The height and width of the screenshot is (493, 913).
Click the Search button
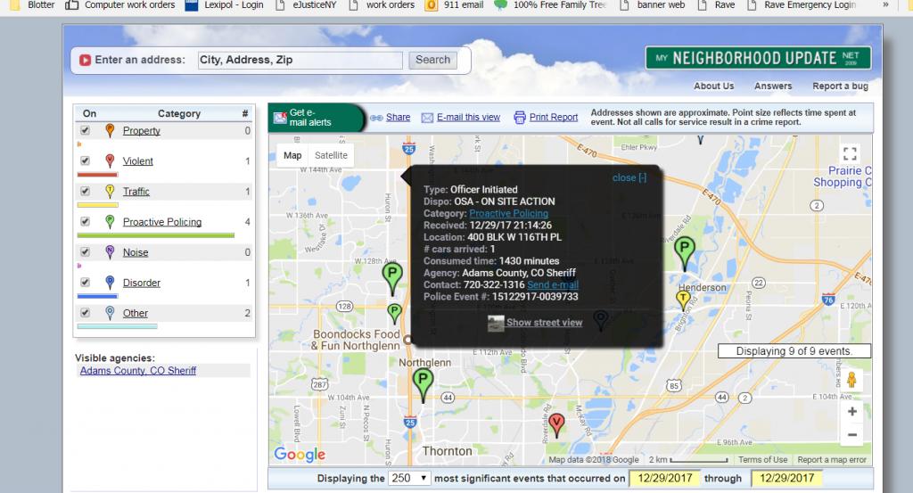(x=432, y=60)
